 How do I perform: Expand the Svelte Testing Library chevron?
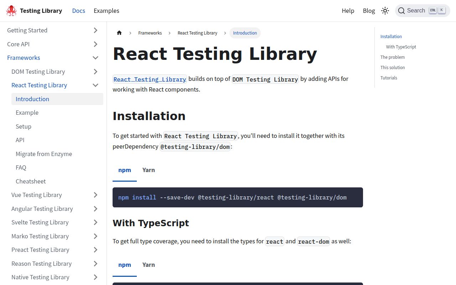(95, 222)
